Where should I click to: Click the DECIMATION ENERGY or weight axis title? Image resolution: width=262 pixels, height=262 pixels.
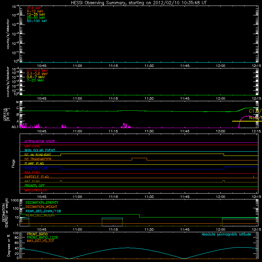(5, 213)
